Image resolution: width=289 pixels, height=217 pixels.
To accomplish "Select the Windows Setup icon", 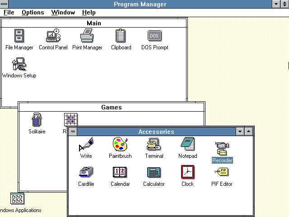I will pyautogui.click(x=19, y=64).
